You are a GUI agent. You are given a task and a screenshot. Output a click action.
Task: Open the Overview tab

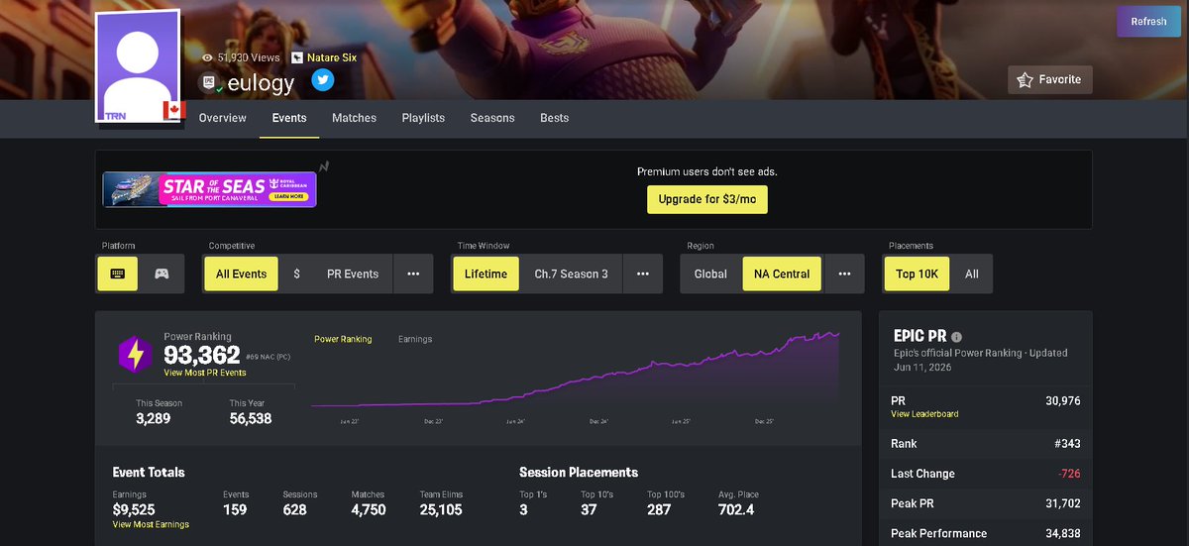coord(223,118)
